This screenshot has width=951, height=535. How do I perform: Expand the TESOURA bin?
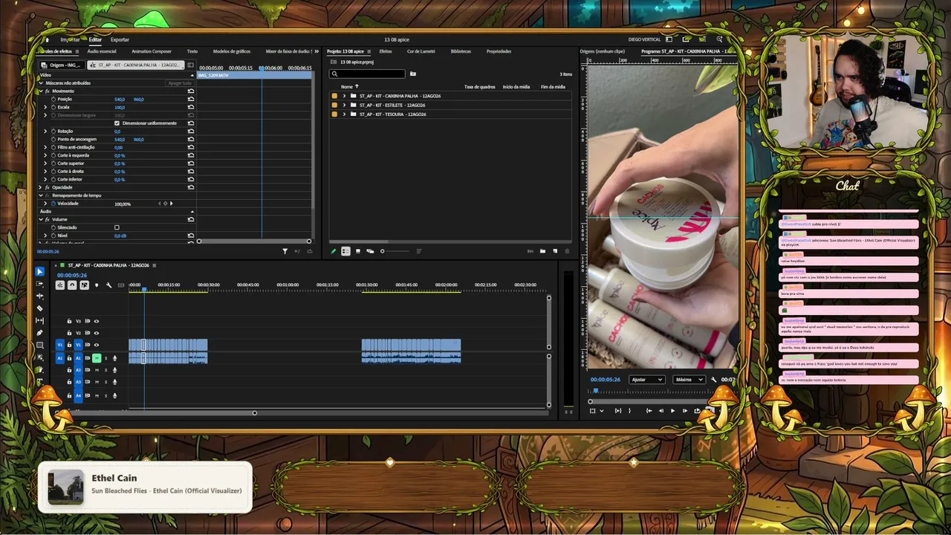coord(344,114)
